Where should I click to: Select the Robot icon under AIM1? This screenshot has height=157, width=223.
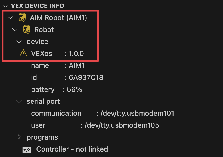[26, 29]
